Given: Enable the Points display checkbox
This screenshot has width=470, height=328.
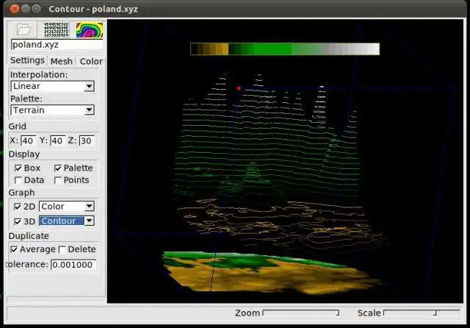Looking at the screenshot, I should pos(57,180).
